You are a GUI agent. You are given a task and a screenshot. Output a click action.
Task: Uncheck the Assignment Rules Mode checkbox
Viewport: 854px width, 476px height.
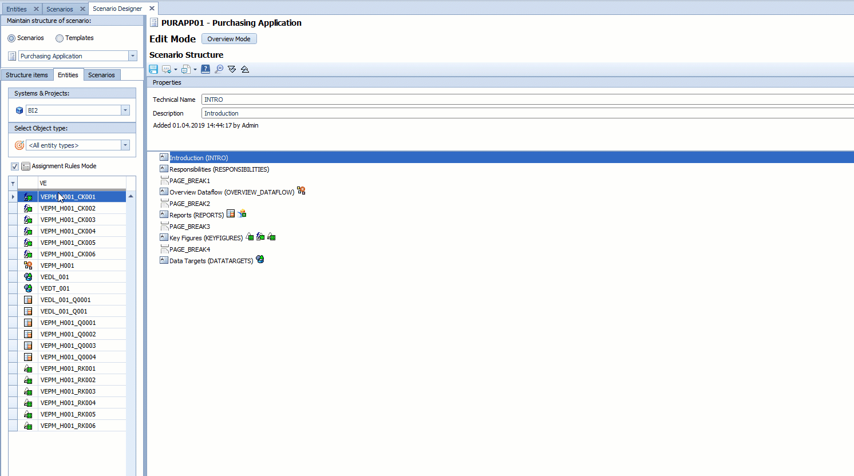(x=14, y=166)
